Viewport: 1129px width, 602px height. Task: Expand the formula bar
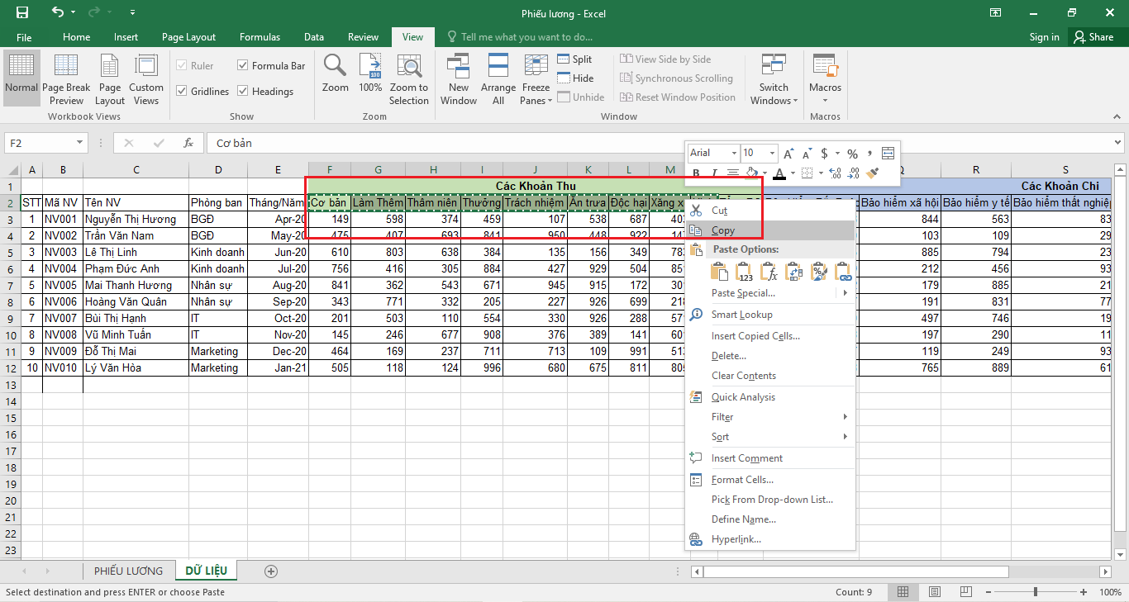pyautogui.click(x=1118, y=143)
